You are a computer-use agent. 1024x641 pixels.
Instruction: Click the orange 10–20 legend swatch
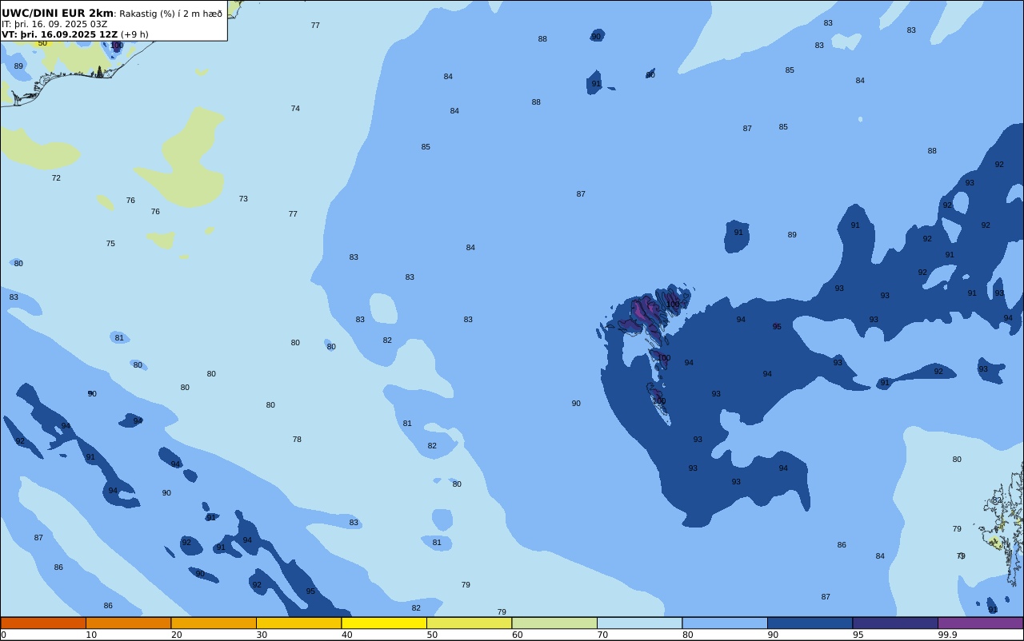(128, 623)
